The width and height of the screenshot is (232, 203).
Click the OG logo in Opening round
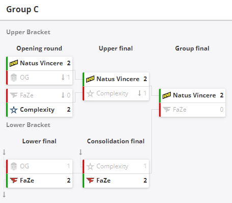pos(14,78)
